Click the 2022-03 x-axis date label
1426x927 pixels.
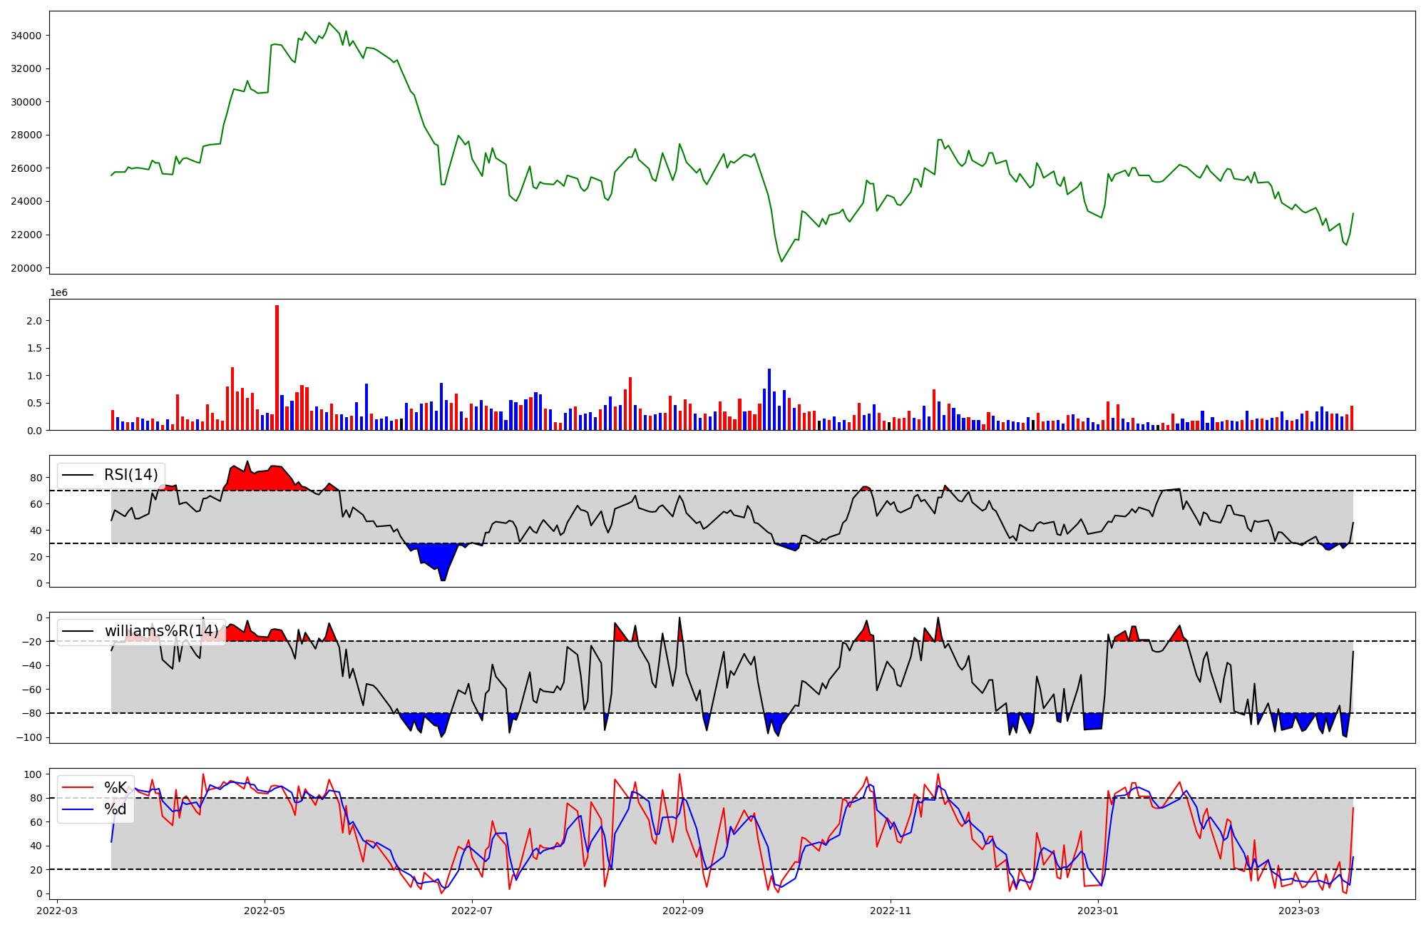57,911
